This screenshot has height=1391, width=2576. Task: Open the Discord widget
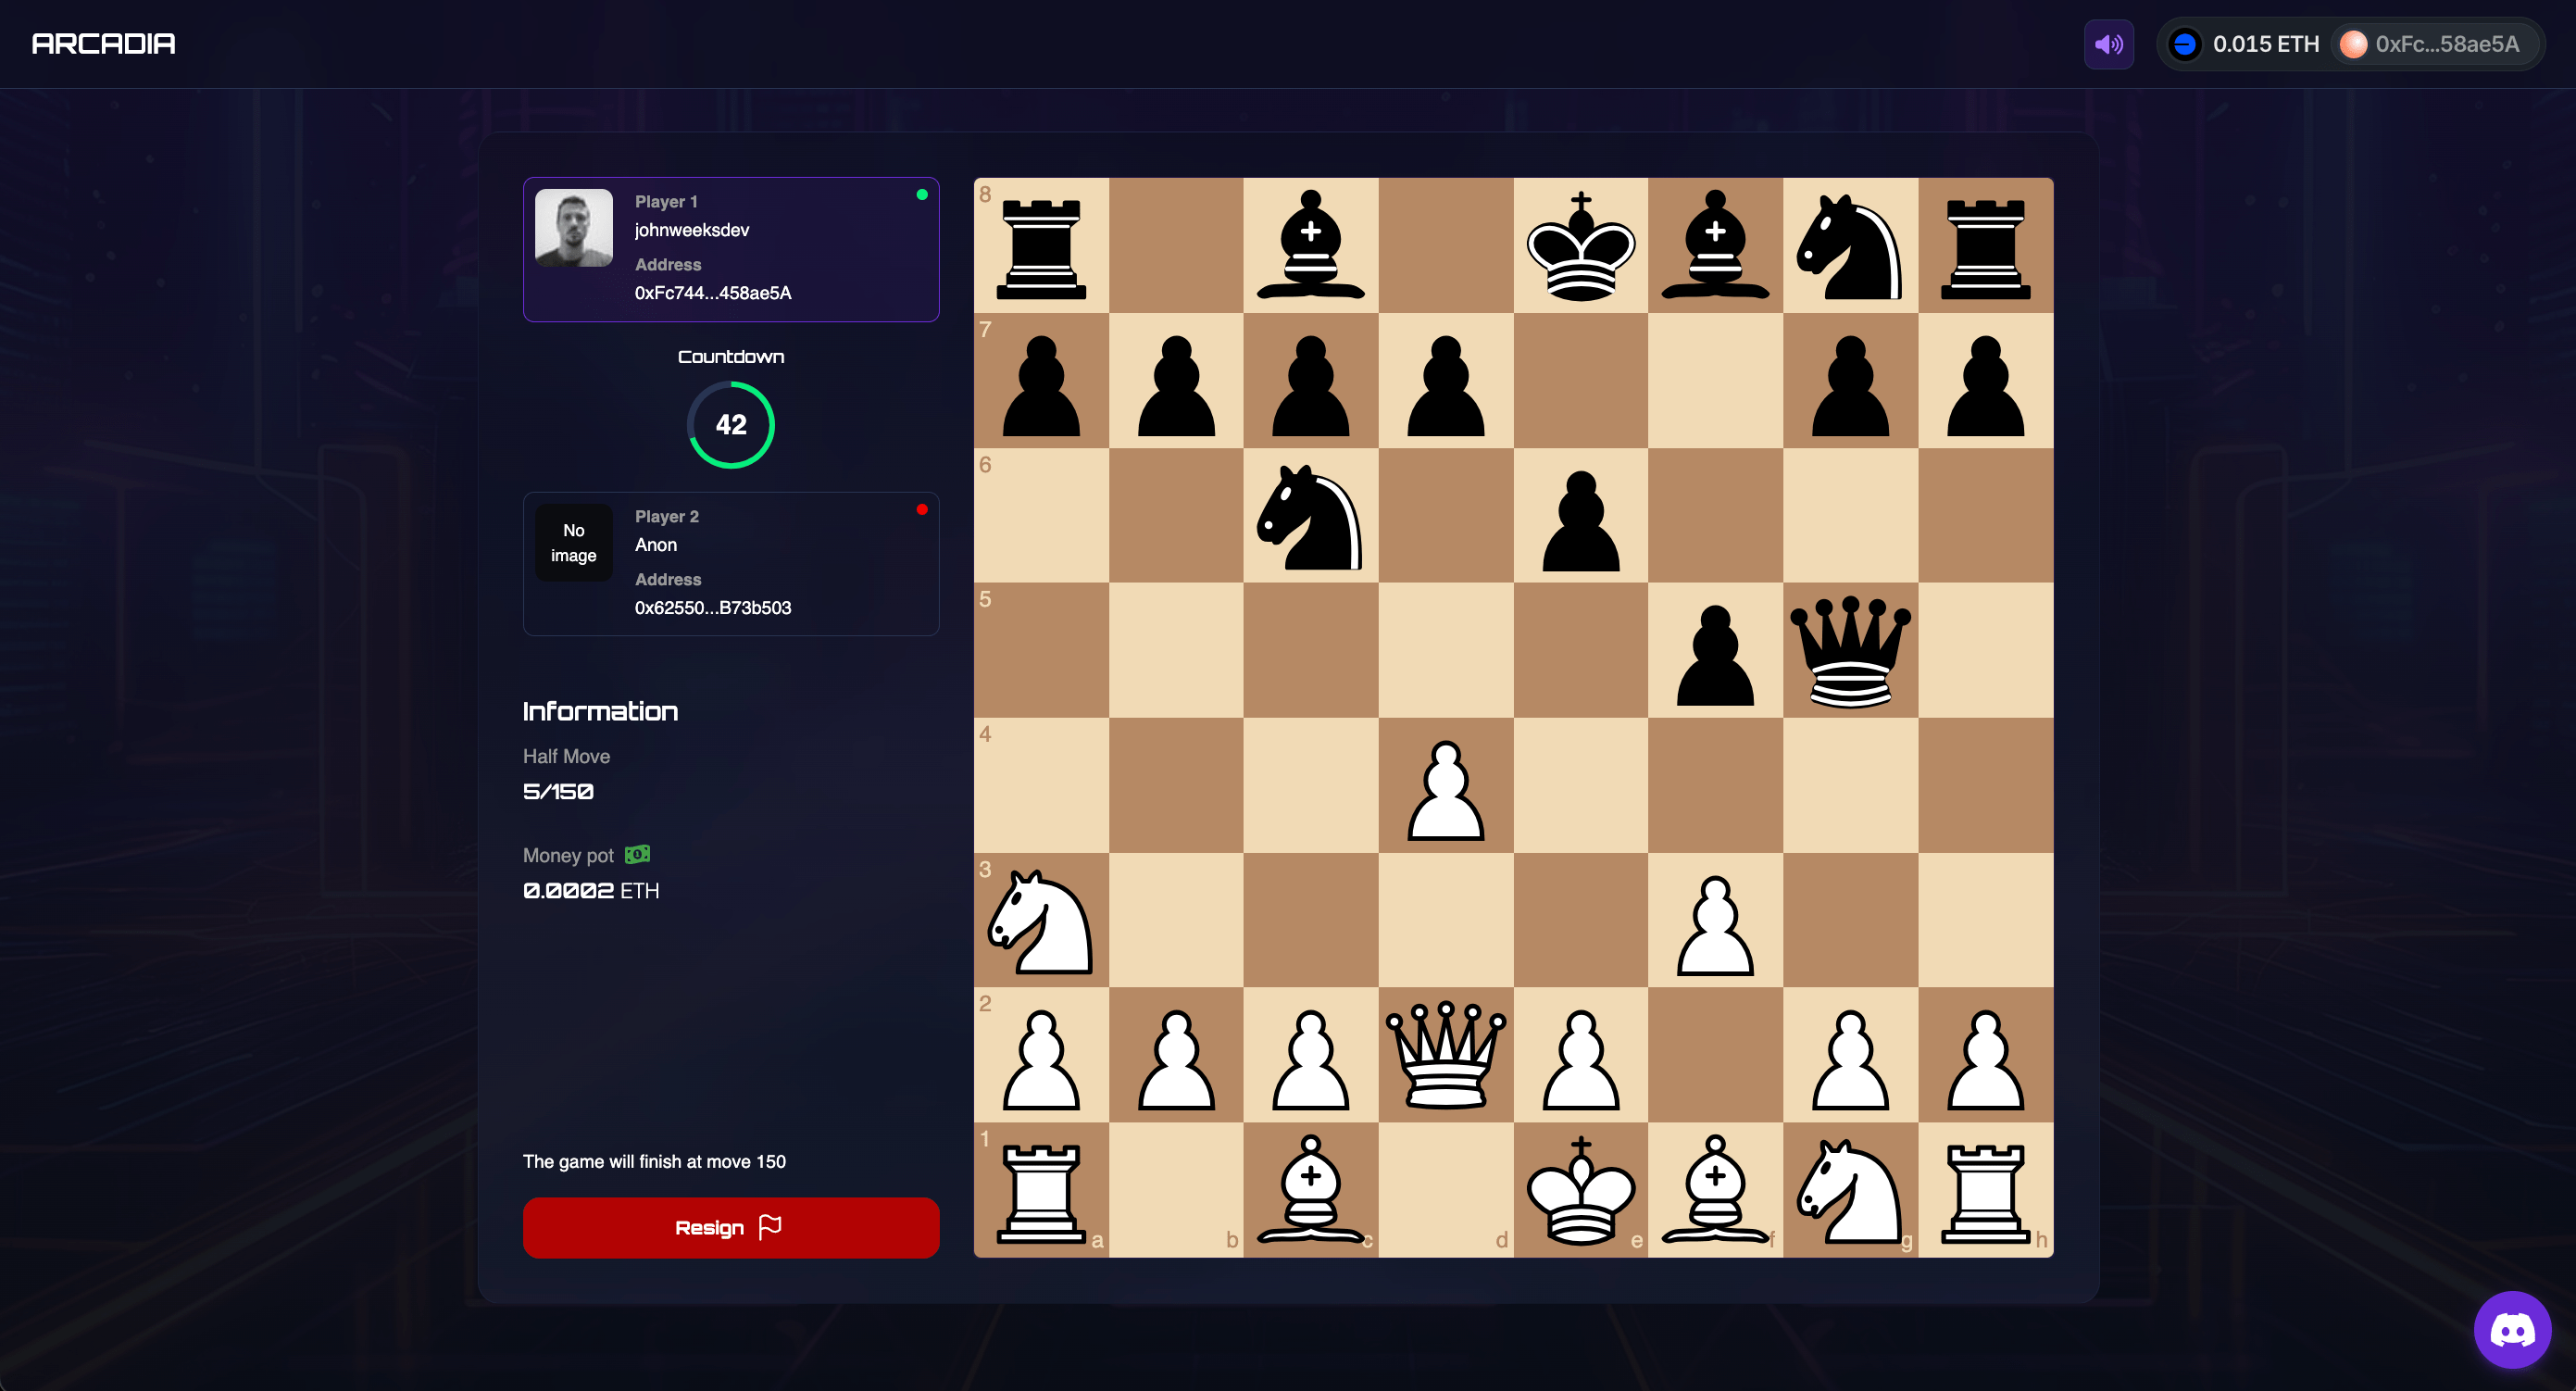[2512, 1328]
